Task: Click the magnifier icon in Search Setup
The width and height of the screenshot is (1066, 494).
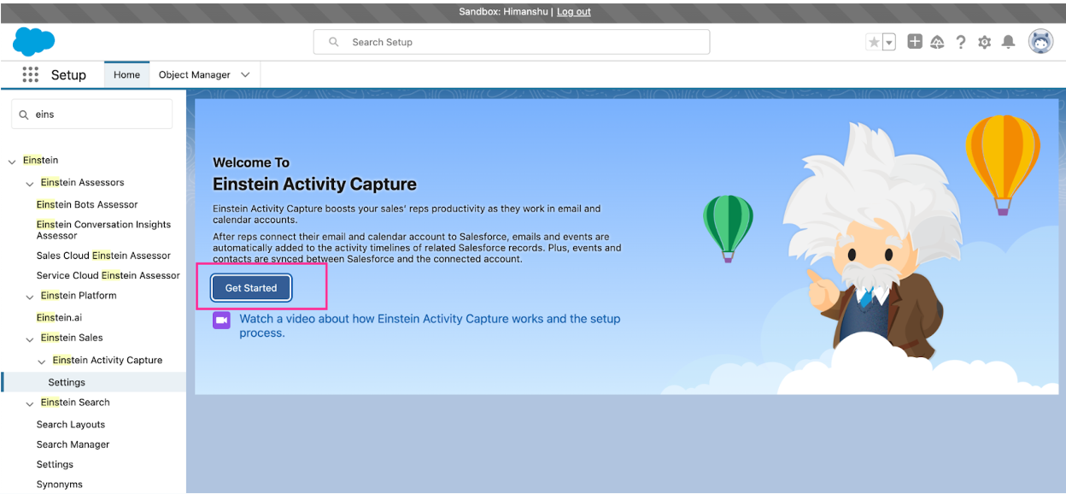Action: click(334, 42)
